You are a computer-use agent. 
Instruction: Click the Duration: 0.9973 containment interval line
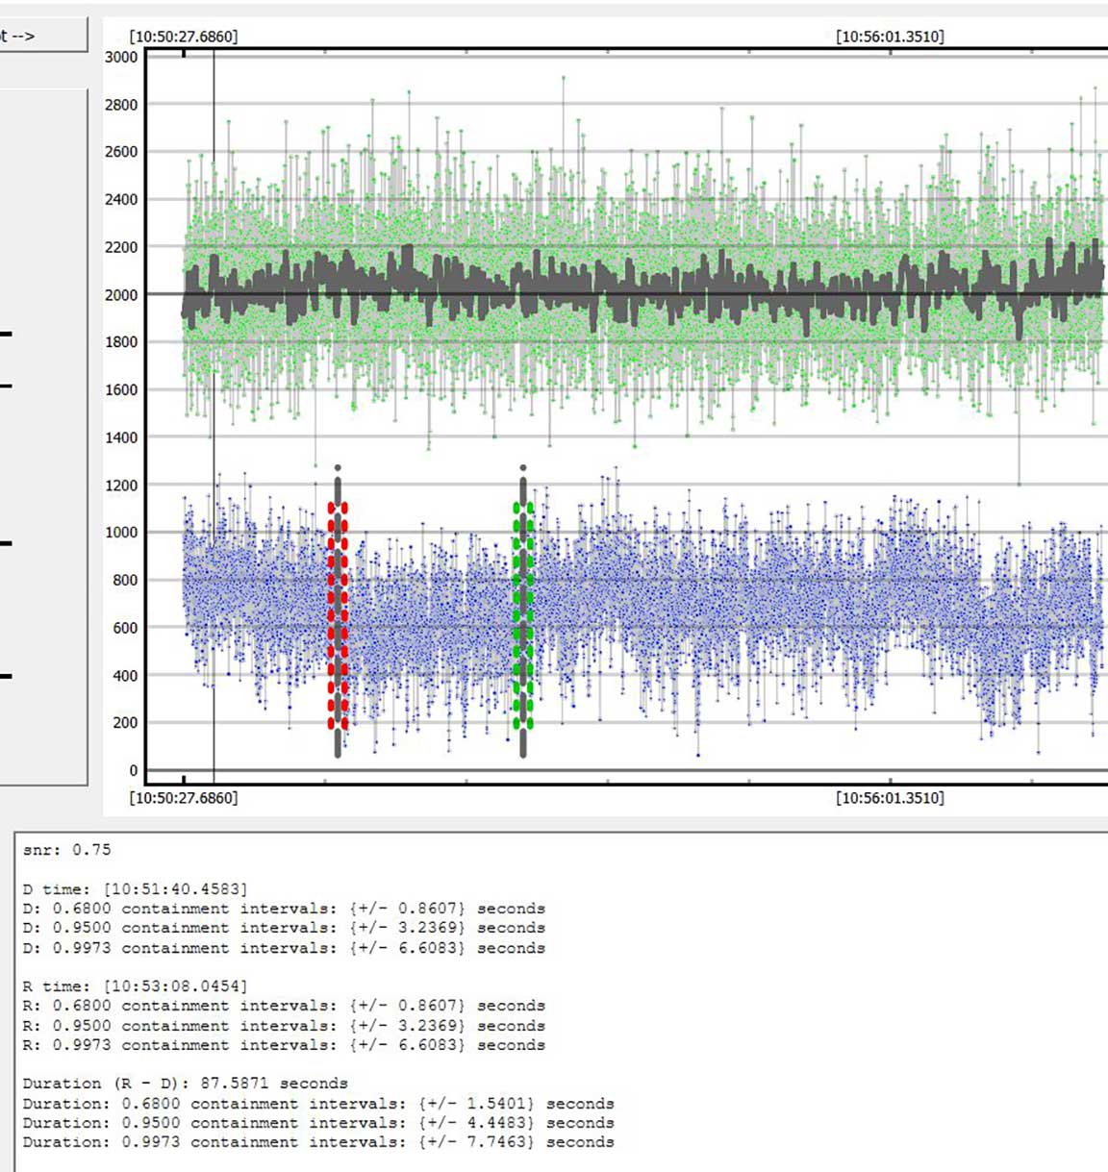[x=318, y=1142]
